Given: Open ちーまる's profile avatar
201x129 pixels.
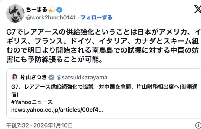Looking at the screenshot, I should (x=15, y=14).
